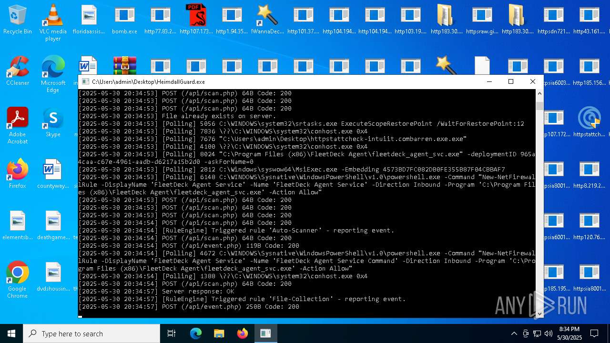Image resolution: width=610 pixels, height=343 pixels.
Task: Show hidden system tray icons
Action: [514, 333]
